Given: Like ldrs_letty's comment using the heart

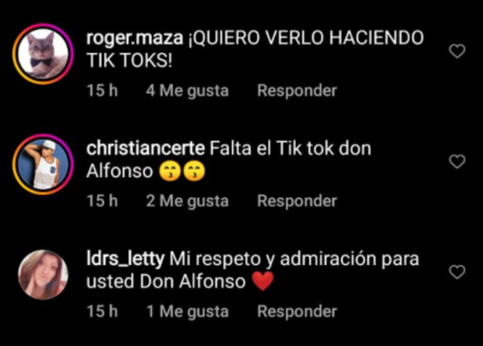Looking at the screenshot, I should pos(457,272).
